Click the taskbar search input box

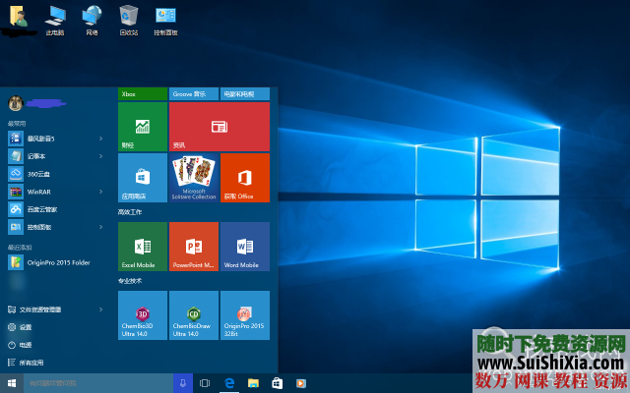[x=98, y=383]
